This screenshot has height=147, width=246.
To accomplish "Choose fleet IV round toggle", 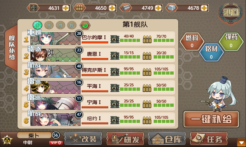I will tap(72, 25).
